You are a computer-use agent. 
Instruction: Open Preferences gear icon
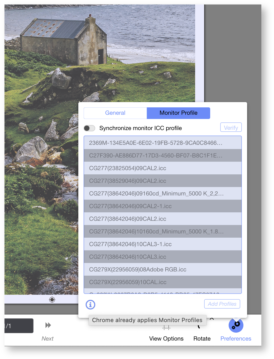click(236, 325)
